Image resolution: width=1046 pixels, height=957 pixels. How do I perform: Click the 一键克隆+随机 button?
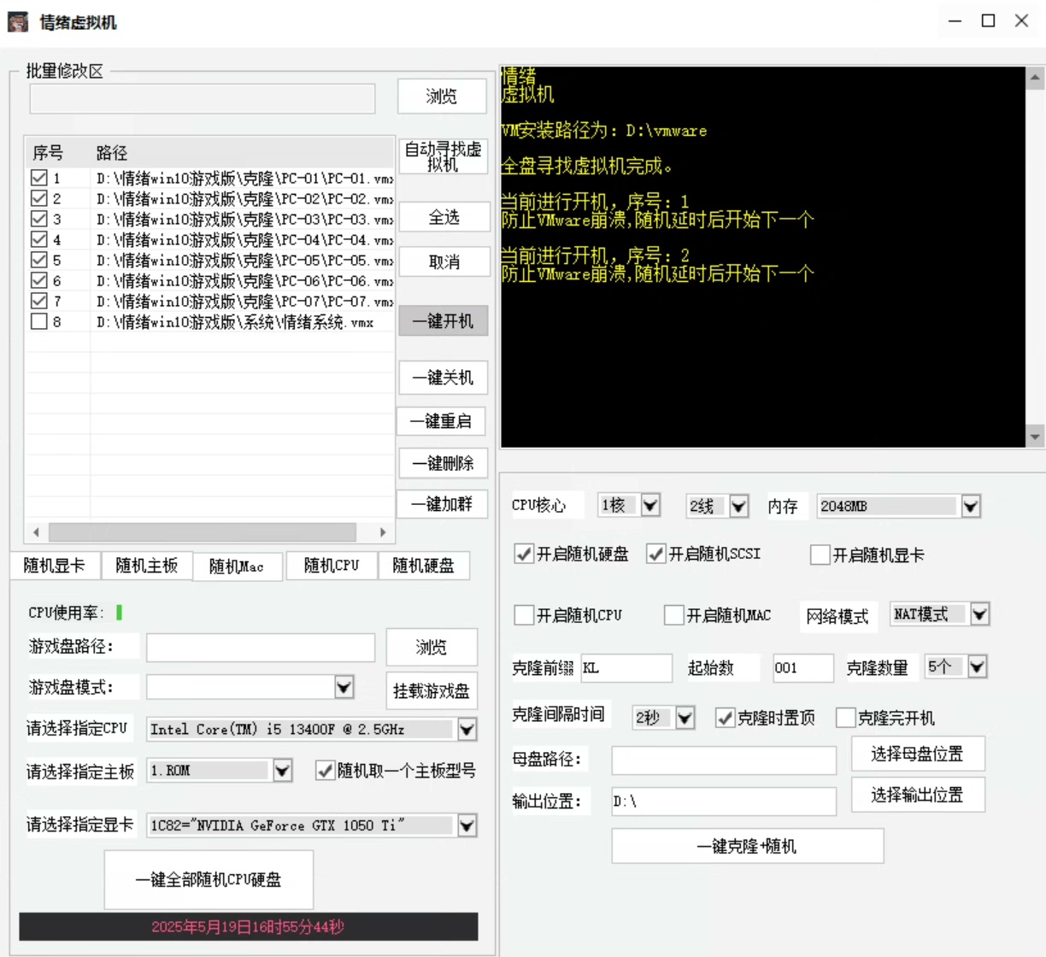[x=747, y=846]
